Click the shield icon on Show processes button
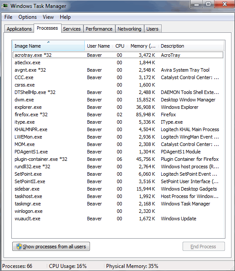This screenshot has height=271, width=235. [19, 247]
